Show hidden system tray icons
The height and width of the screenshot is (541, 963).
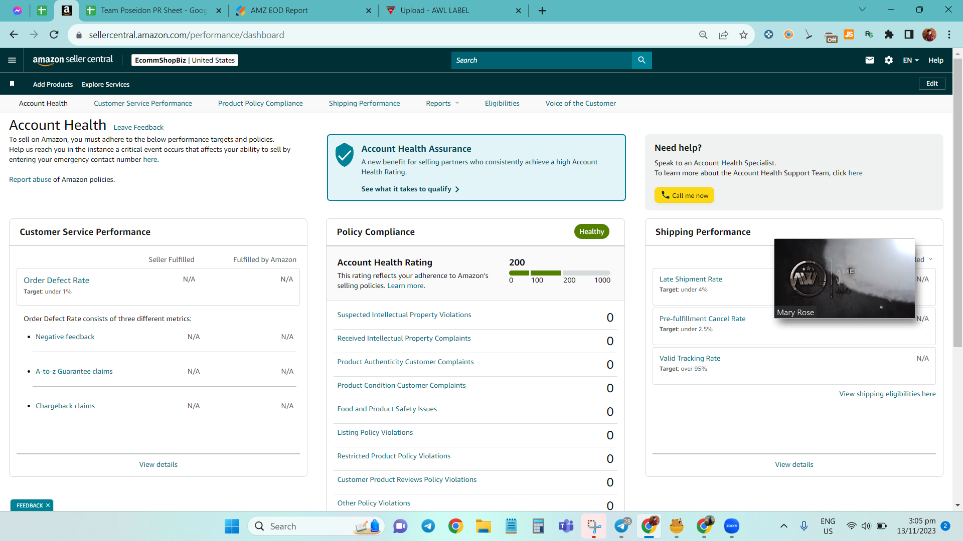[783, 526]
